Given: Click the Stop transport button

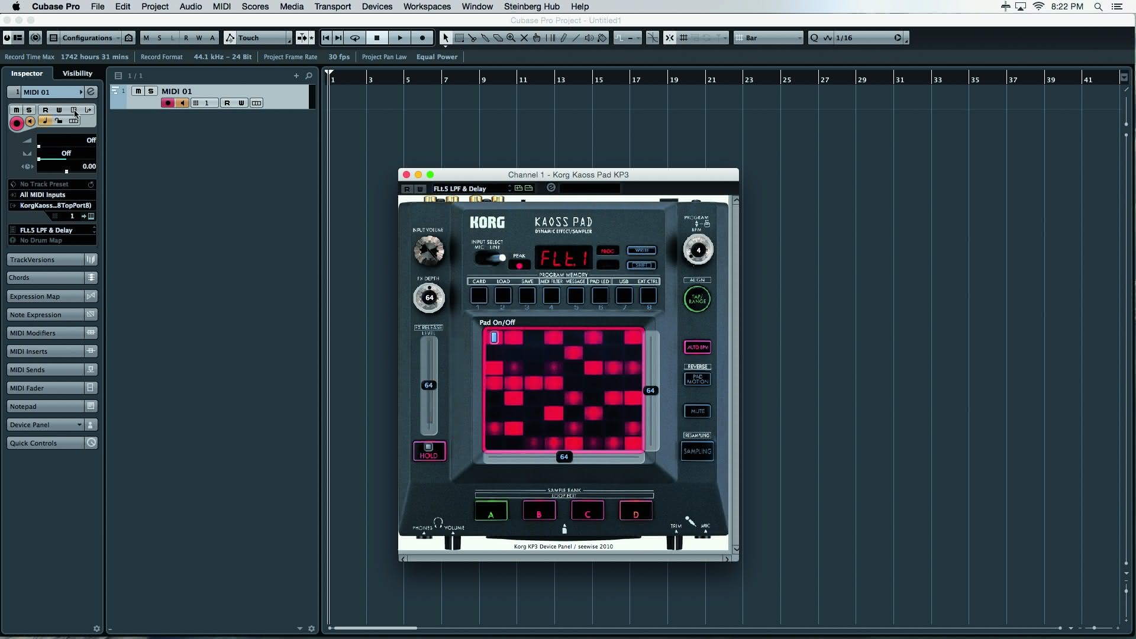Looking at the screenshot, I should [377, 38].
